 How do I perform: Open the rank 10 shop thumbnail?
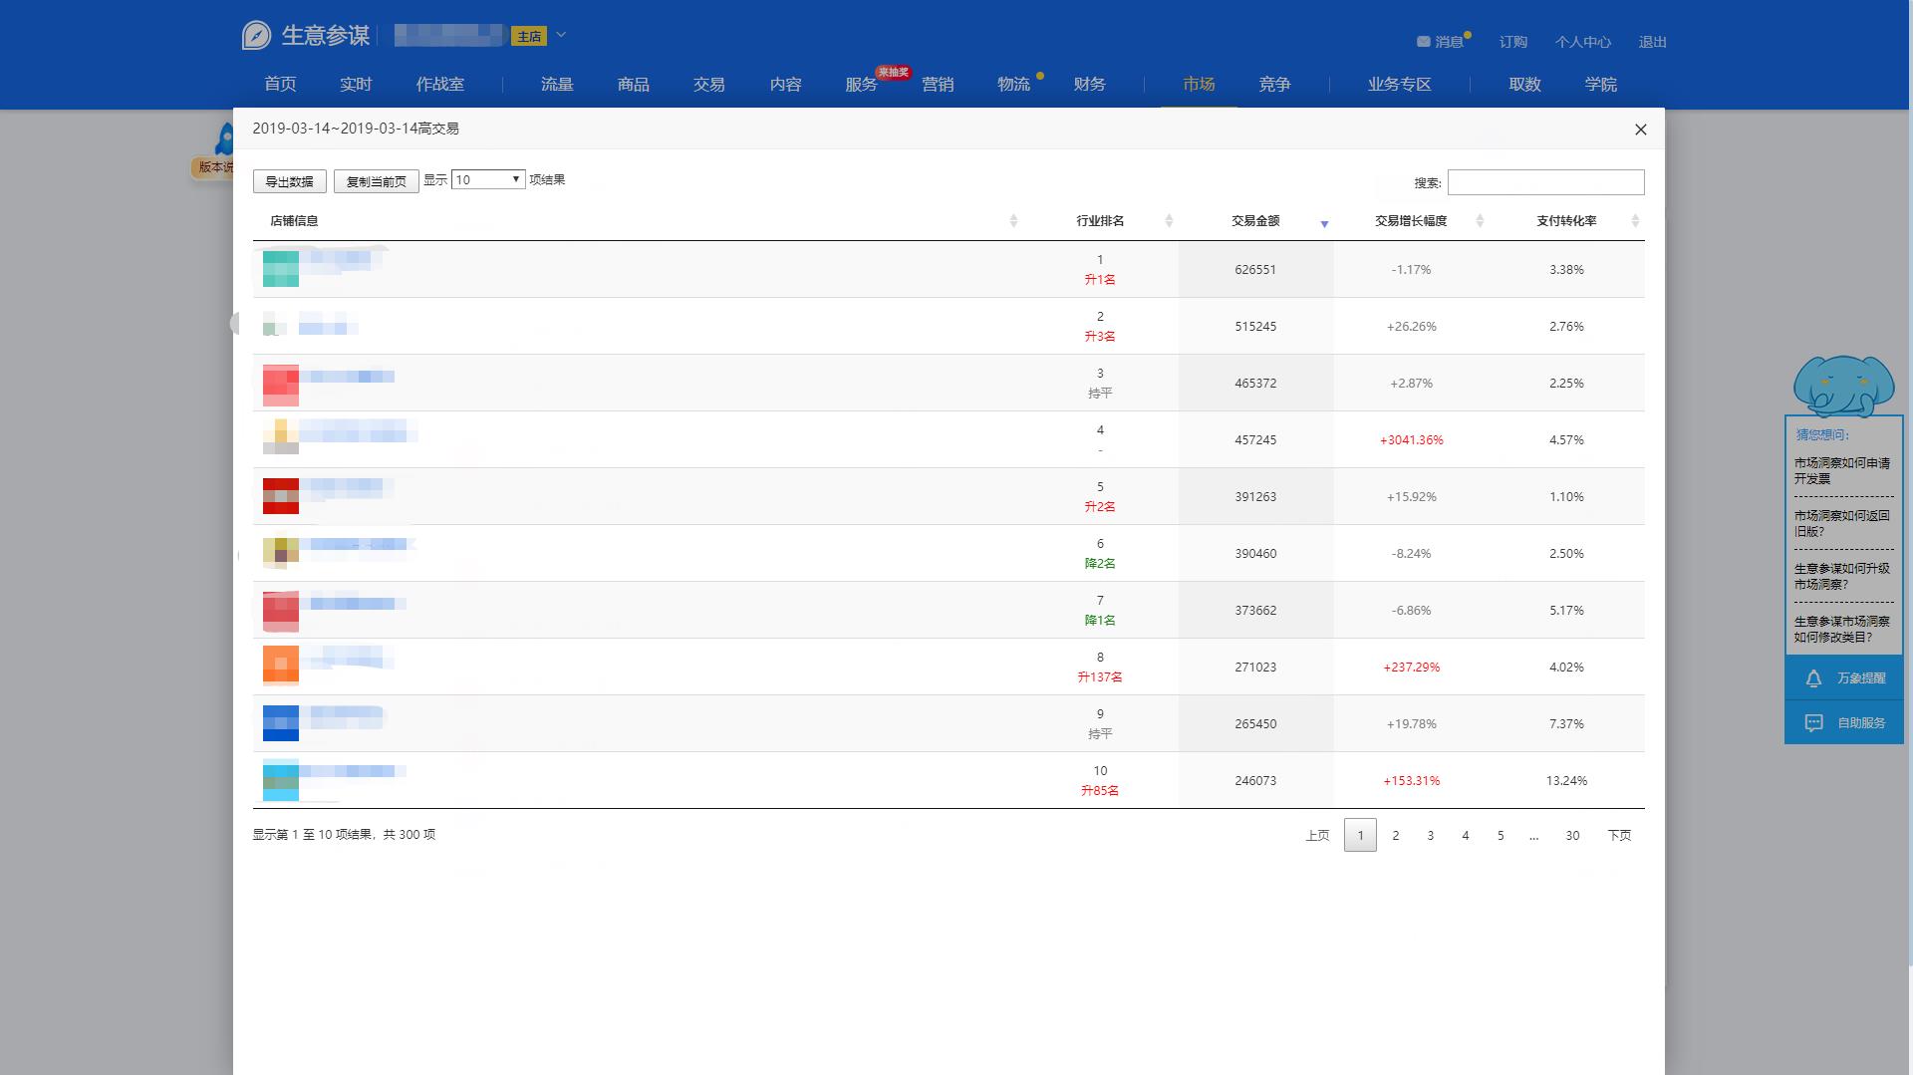coord(281,780)
